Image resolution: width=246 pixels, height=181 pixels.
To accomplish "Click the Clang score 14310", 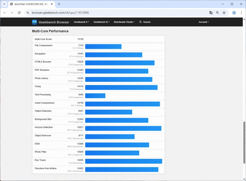I will pyautogui.click(x=80, y=86).
